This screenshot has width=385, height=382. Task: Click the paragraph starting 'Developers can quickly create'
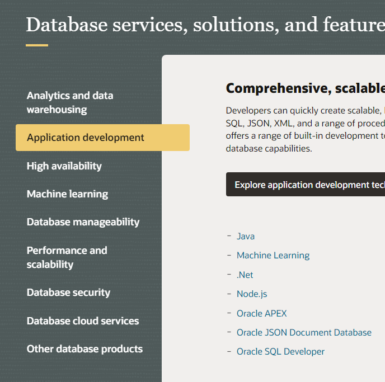pos(306,130)
